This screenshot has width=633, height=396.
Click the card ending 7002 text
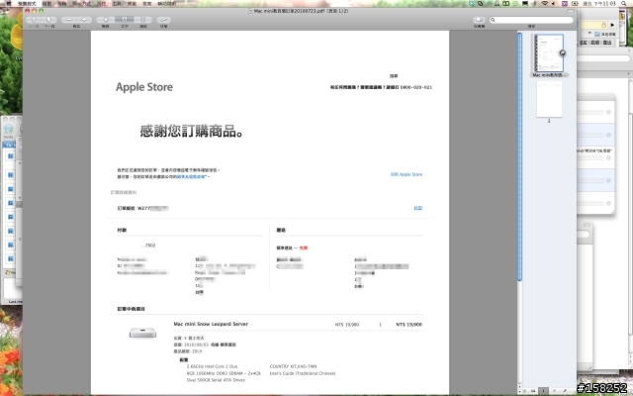(148, 246)
